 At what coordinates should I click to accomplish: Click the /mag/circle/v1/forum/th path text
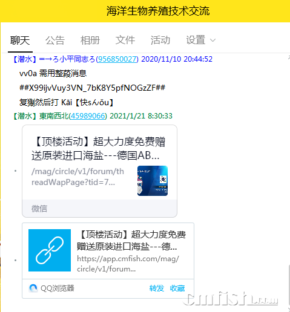(x=77, y=171)
